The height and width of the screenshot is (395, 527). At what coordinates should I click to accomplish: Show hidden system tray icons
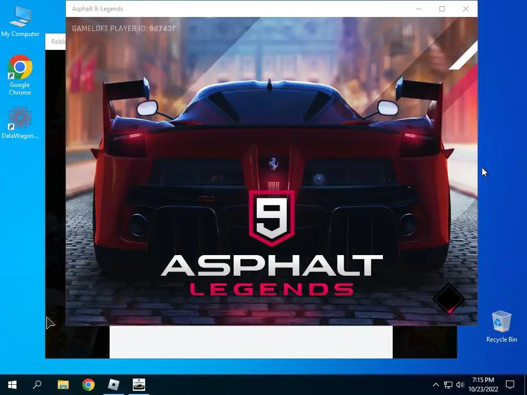click(x=435, y=385)
